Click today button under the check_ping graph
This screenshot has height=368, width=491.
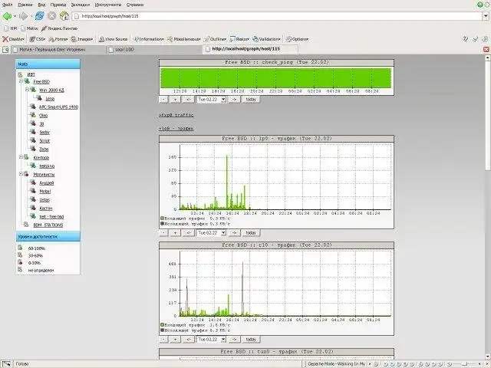[x=251, y=100]
